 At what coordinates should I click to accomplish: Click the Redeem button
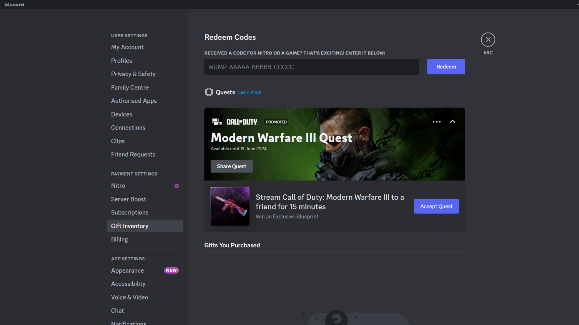click(x=446, y=66)
